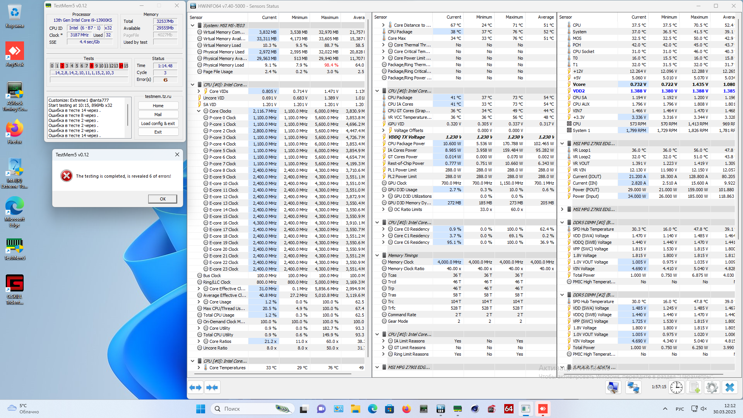Start logging with the sheet-plus icon
Screen dimensions: 743x418
[694, 387]
